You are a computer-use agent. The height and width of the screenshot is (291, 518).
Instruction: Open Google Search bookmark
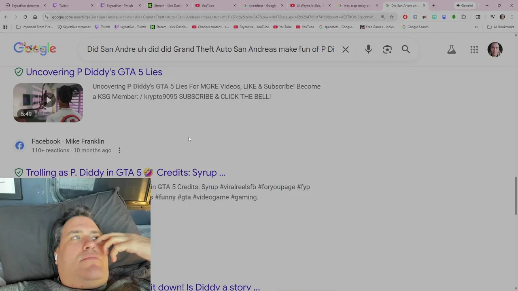[x=415, y=27]
